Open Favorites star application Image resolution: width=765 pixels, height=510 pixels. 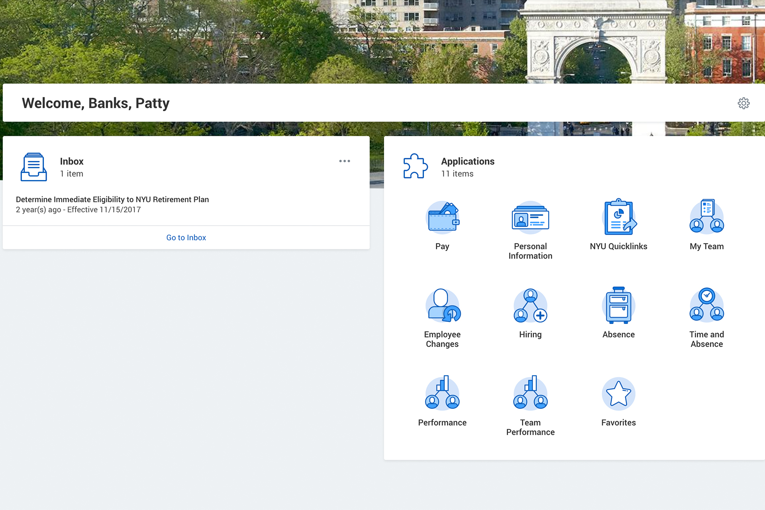[618, 394]
